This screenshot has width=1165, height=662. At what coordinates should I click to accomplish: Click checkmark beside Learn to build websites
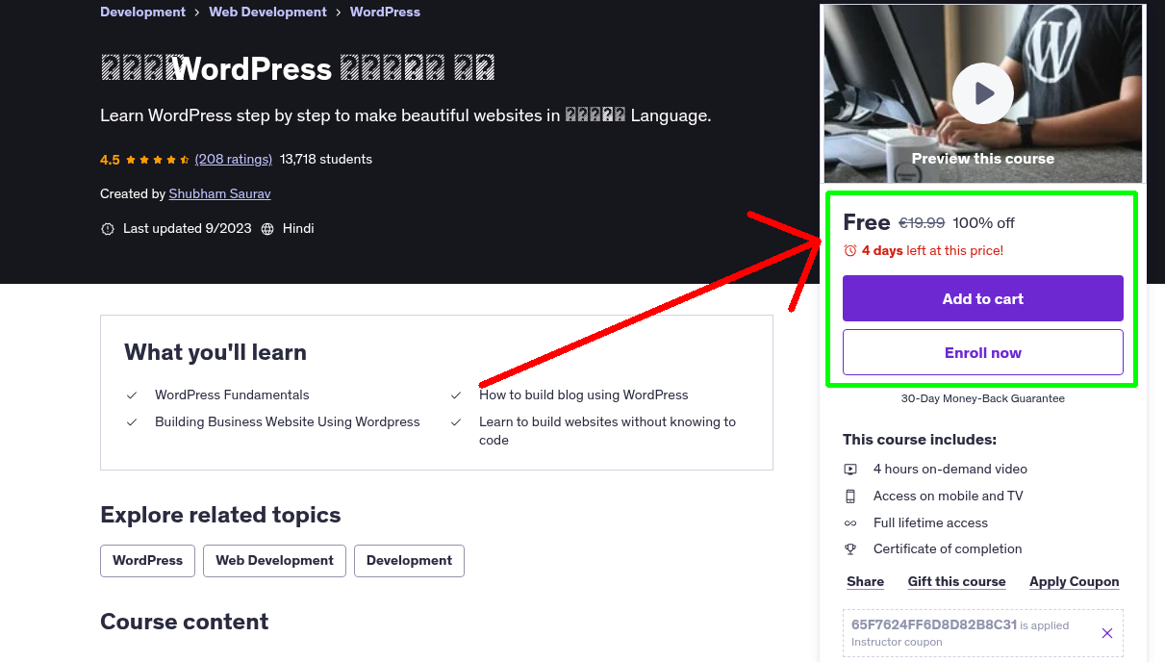tap(456, 422)
